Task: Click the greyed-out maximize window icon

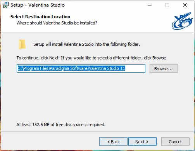Action: 167,5
